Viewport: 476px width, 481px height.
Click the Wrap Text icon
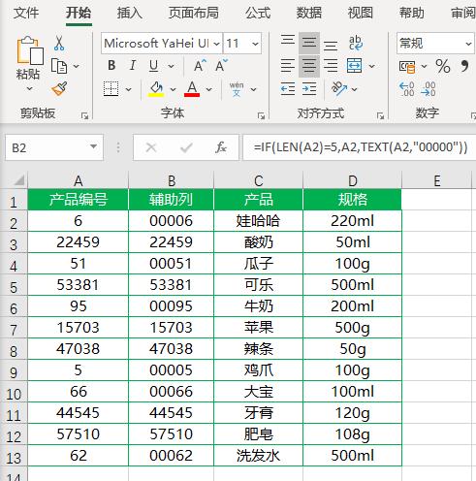point(356,43)
